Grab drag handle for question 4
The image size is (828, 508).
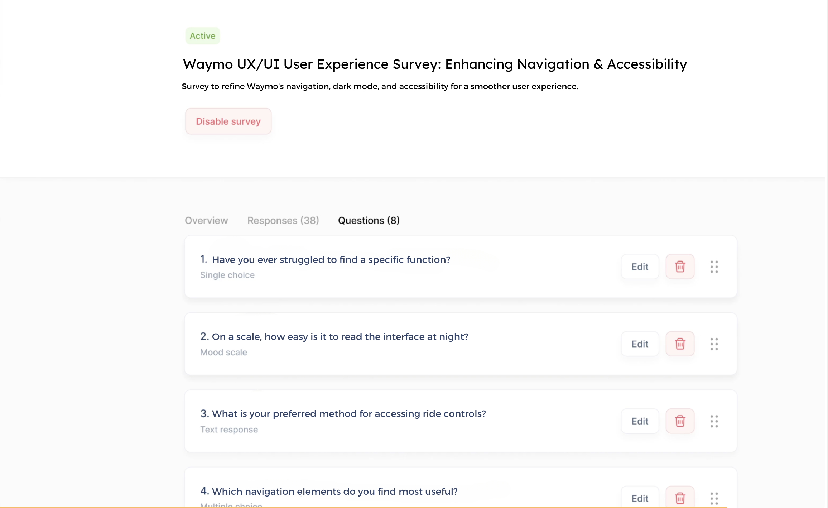714,498
